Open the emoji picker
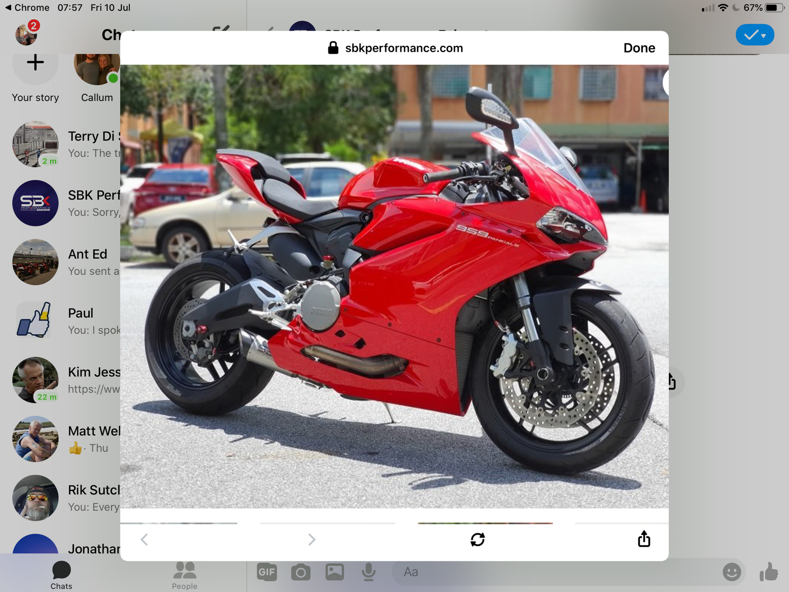 [732, 572]
